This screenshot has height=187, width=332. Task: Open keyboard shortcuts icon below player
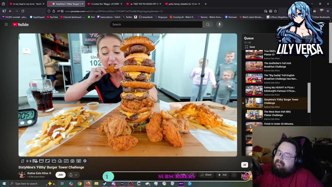click(79, 161)
